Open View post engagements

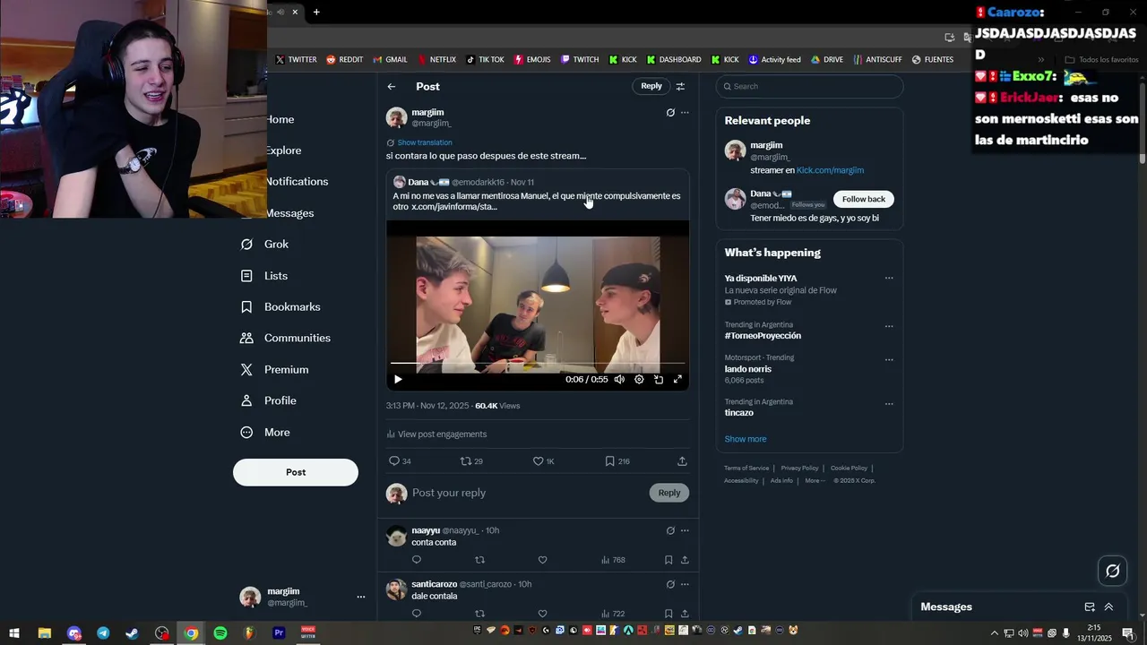(436, 434)
